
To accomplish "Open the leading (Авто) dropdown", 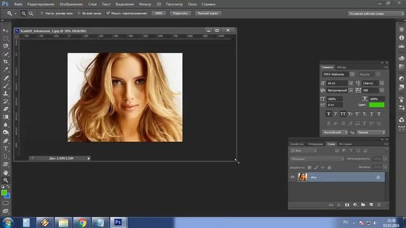I will point(382,83).
